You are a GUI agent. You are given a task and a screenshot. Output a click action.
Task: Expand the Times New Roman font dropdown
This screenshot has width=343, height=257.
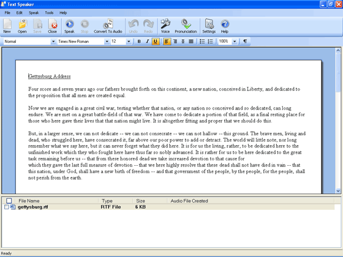click(107, 42)
